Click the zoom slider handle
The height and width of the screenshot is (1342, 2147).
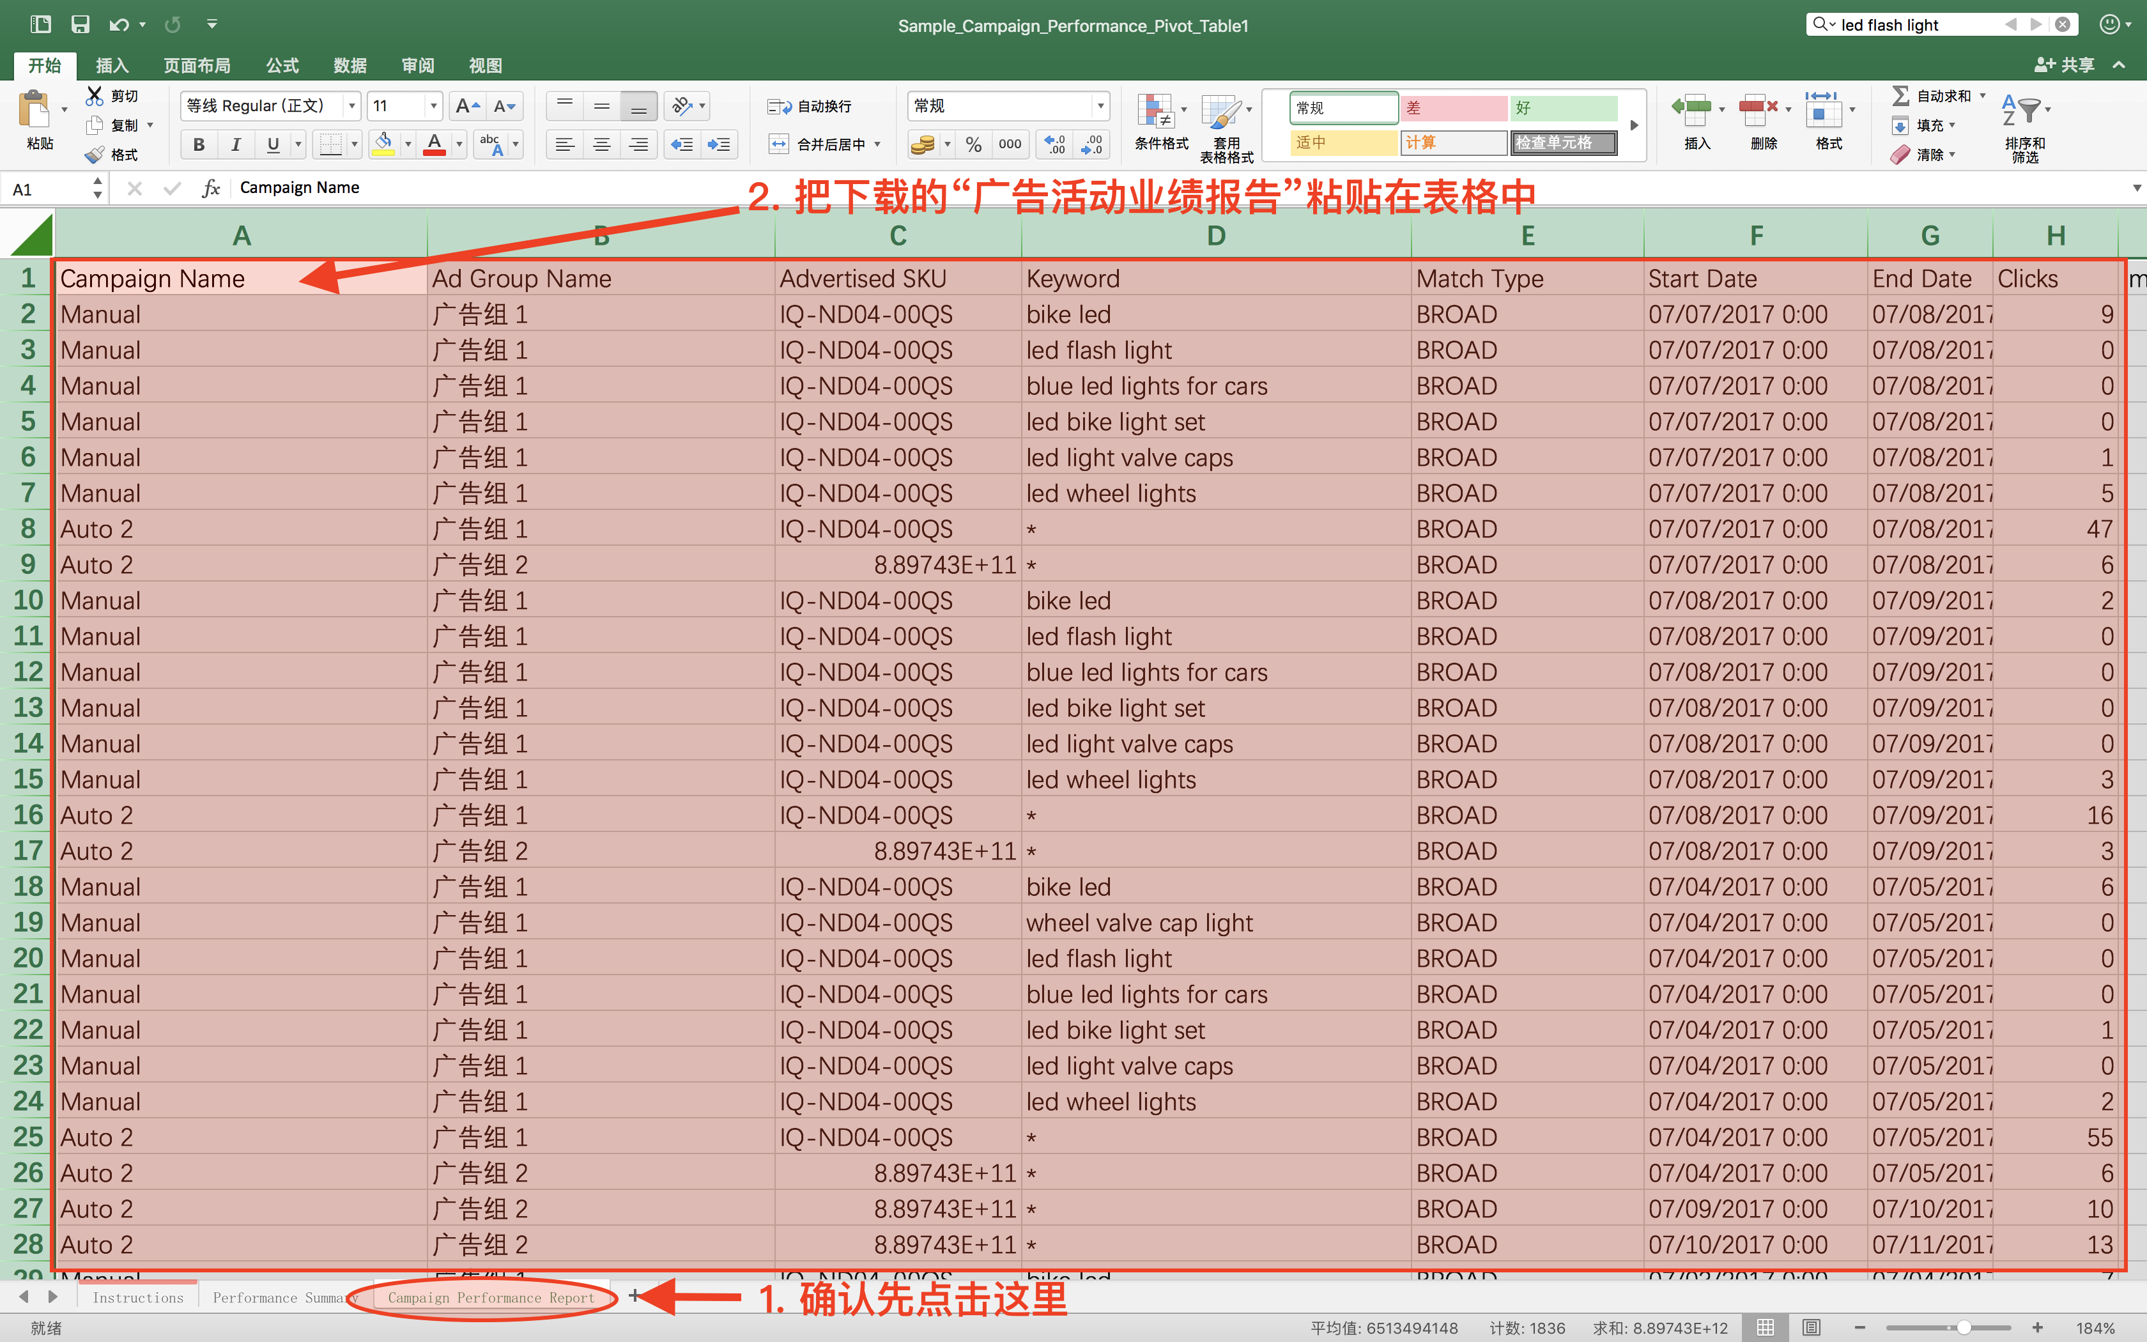pos(1964,1327)
